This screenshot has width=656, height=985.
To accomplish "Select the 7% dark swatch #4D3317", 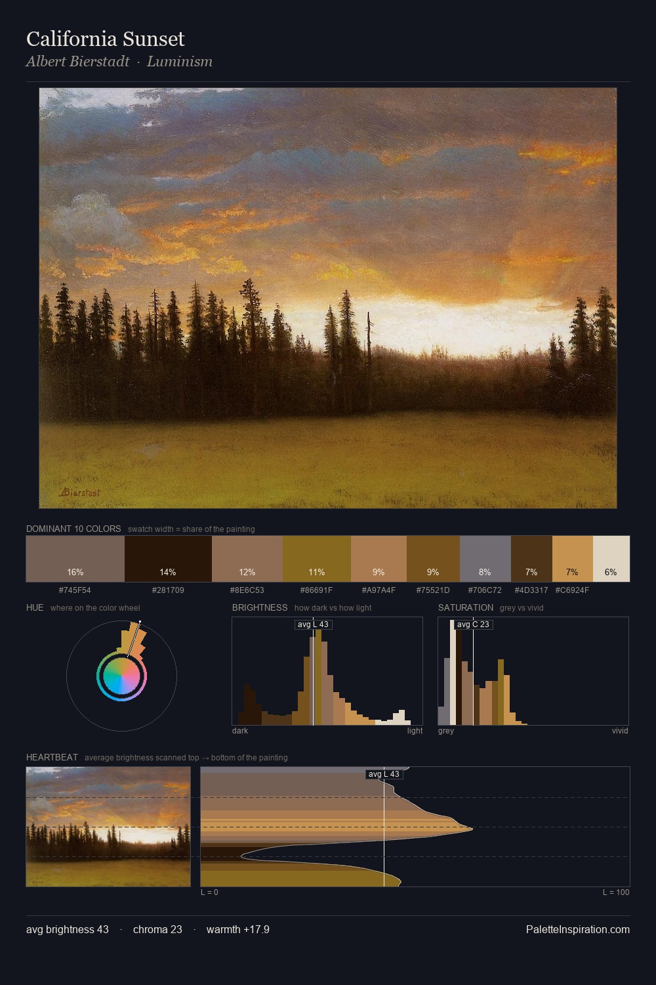I will (531, 559).
